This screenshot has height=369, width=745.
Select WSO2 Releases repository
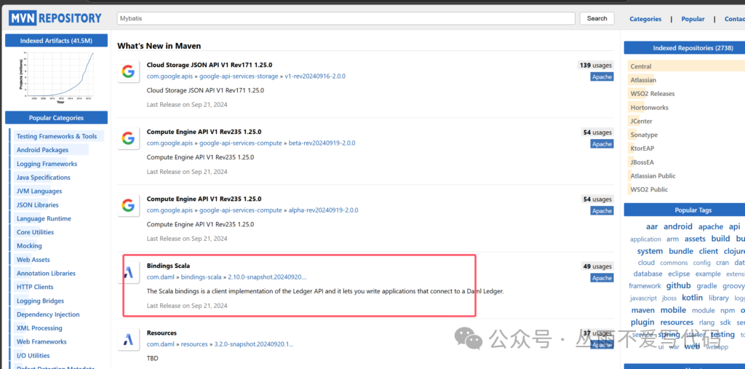tap(653, 94)
